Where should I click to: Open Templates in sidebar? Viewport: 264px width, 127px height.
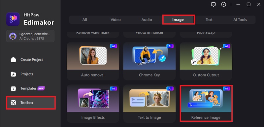coord(30,88)
